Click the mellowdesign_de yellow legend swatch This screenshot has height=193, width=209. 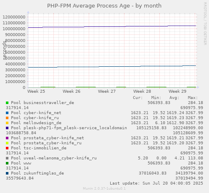point(7,123)
